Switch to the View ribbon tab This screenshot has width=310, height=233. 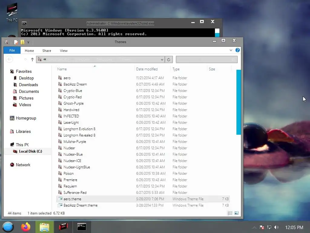click(64, 51)
